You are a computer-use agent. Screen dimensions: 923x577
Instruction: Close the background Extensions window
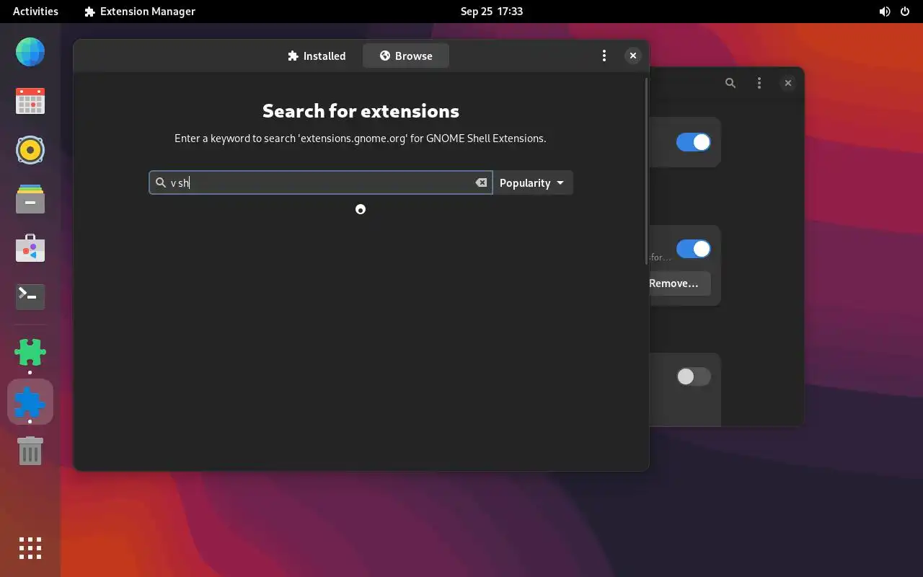click(x=787, y=83)
